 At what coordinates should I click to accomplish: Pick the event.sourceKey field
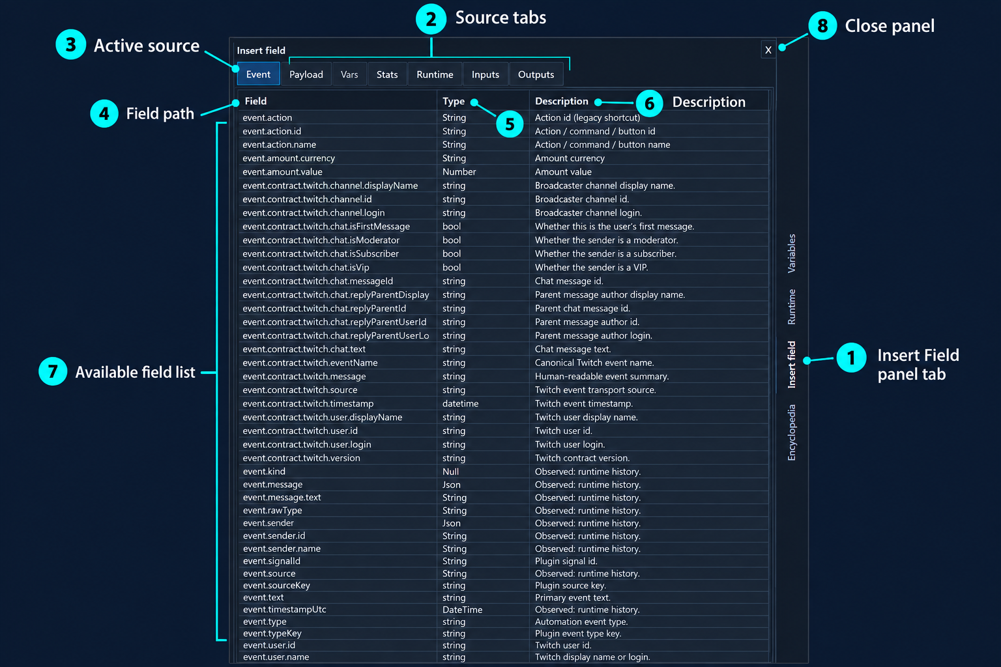[503, 586]
